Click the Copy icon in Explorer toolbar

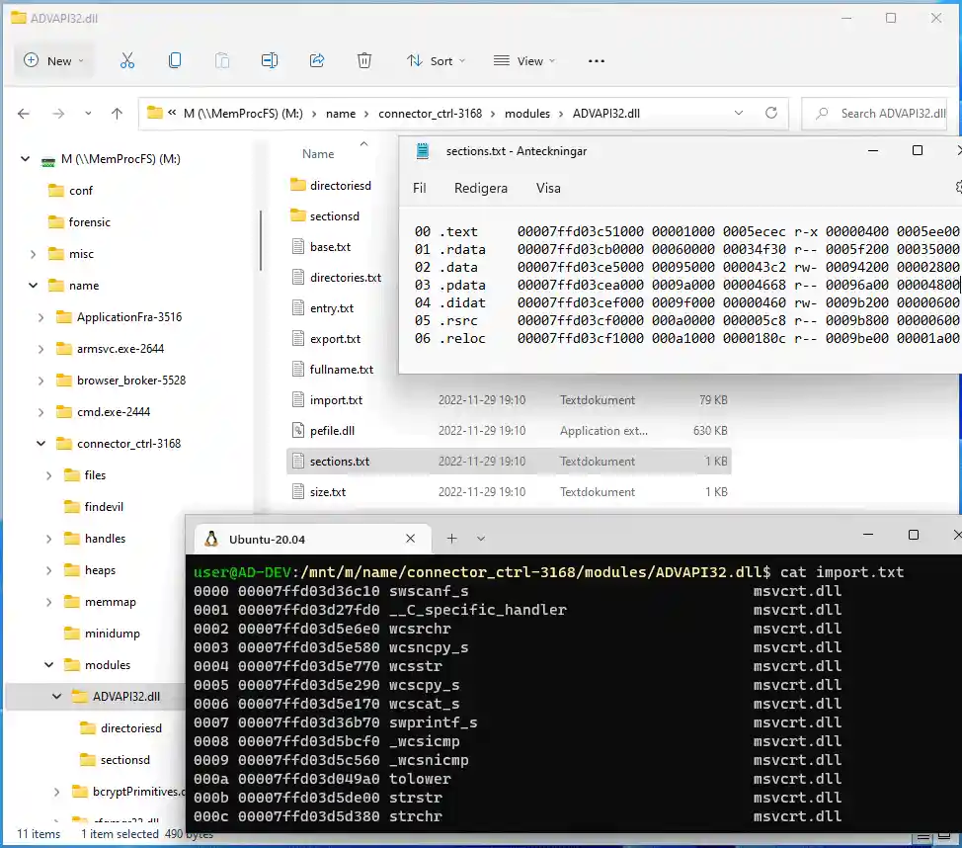[175, 60]
